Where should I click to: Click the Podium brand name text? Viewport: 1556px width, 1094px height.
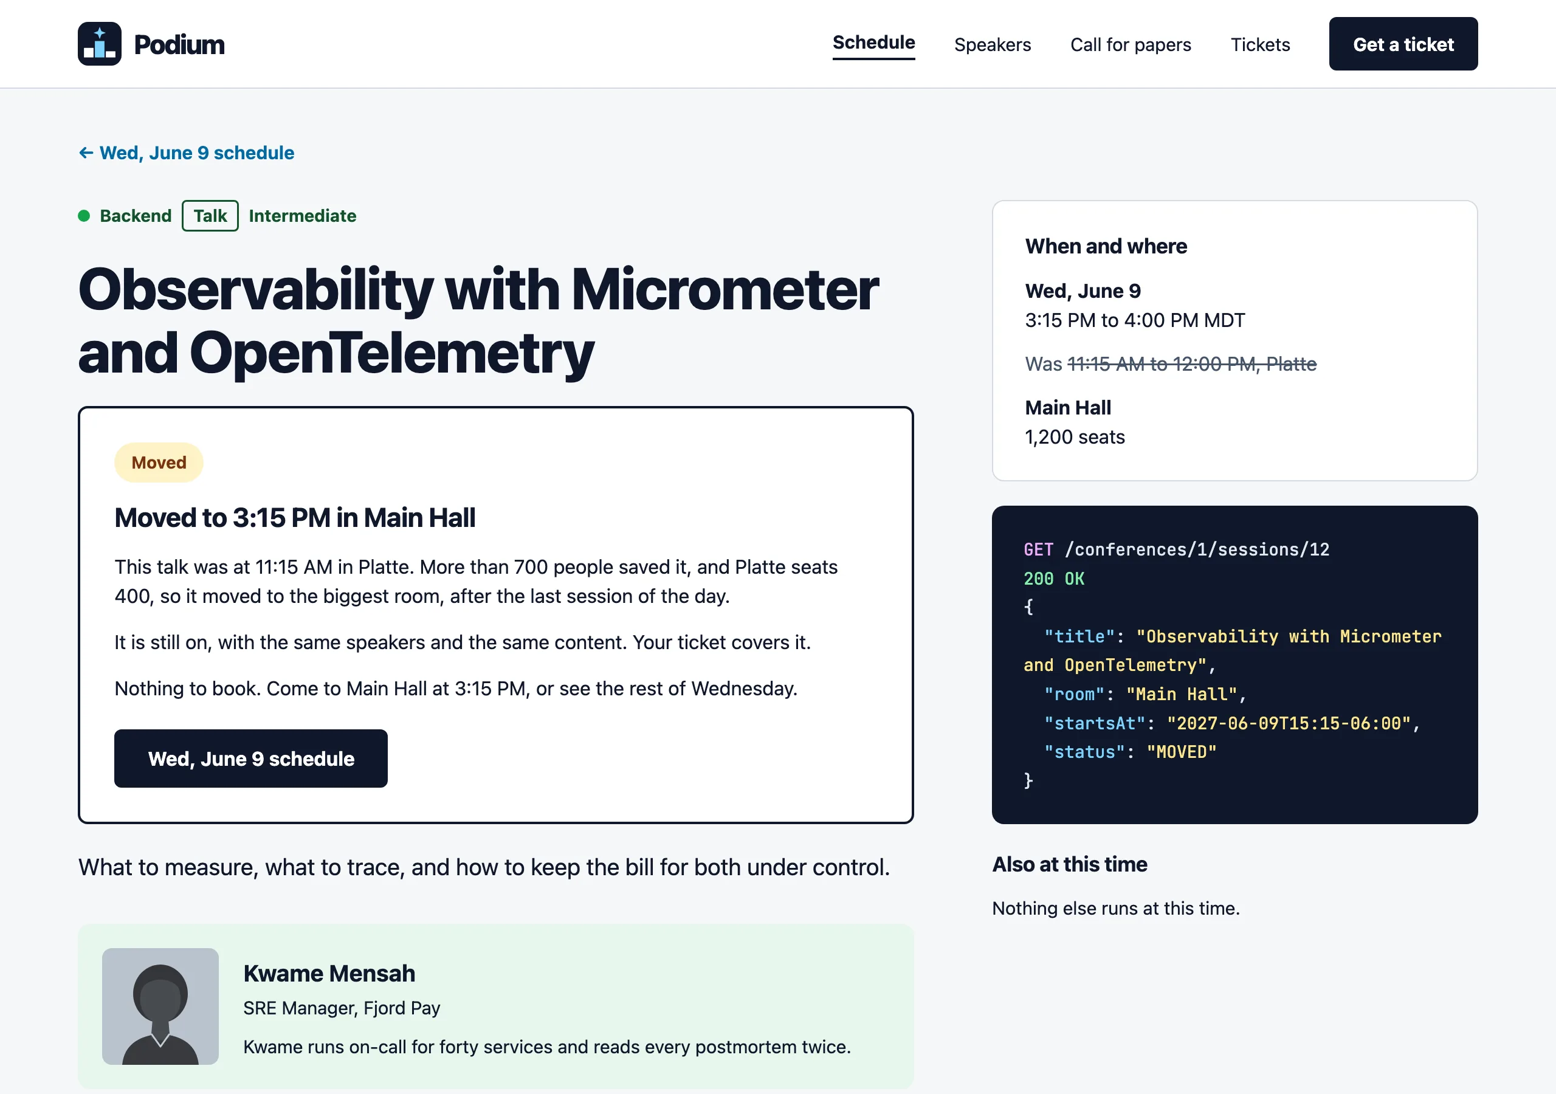tap(179, 45)
